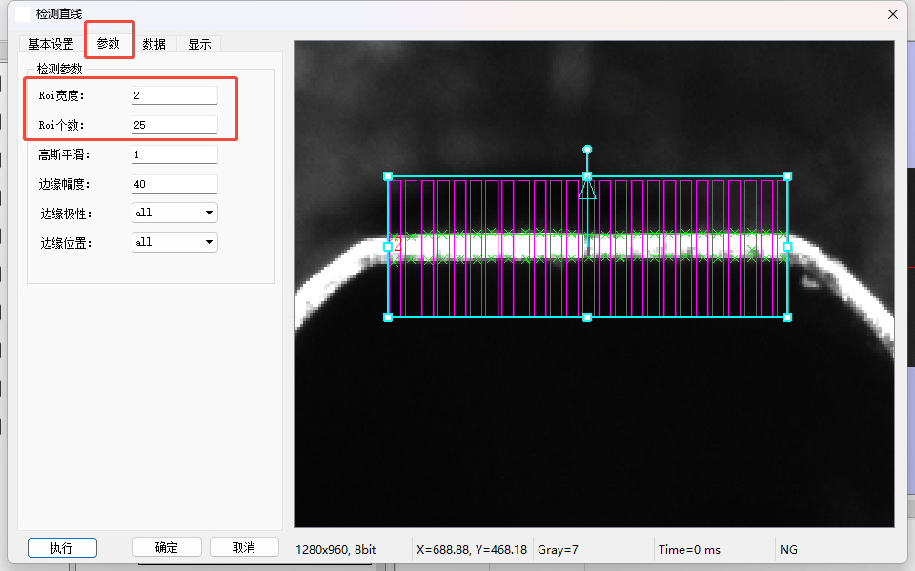Click the top-left ROI corner handle
The height and width of the screenshot is (571, 915).
pos(388,176)
